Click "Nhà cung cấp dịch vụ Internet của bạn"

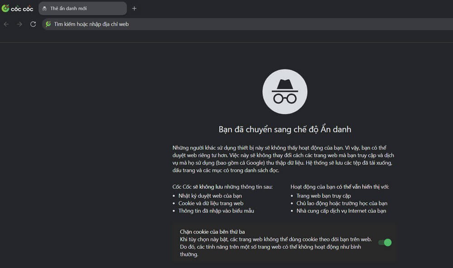[x=341, y=211]
